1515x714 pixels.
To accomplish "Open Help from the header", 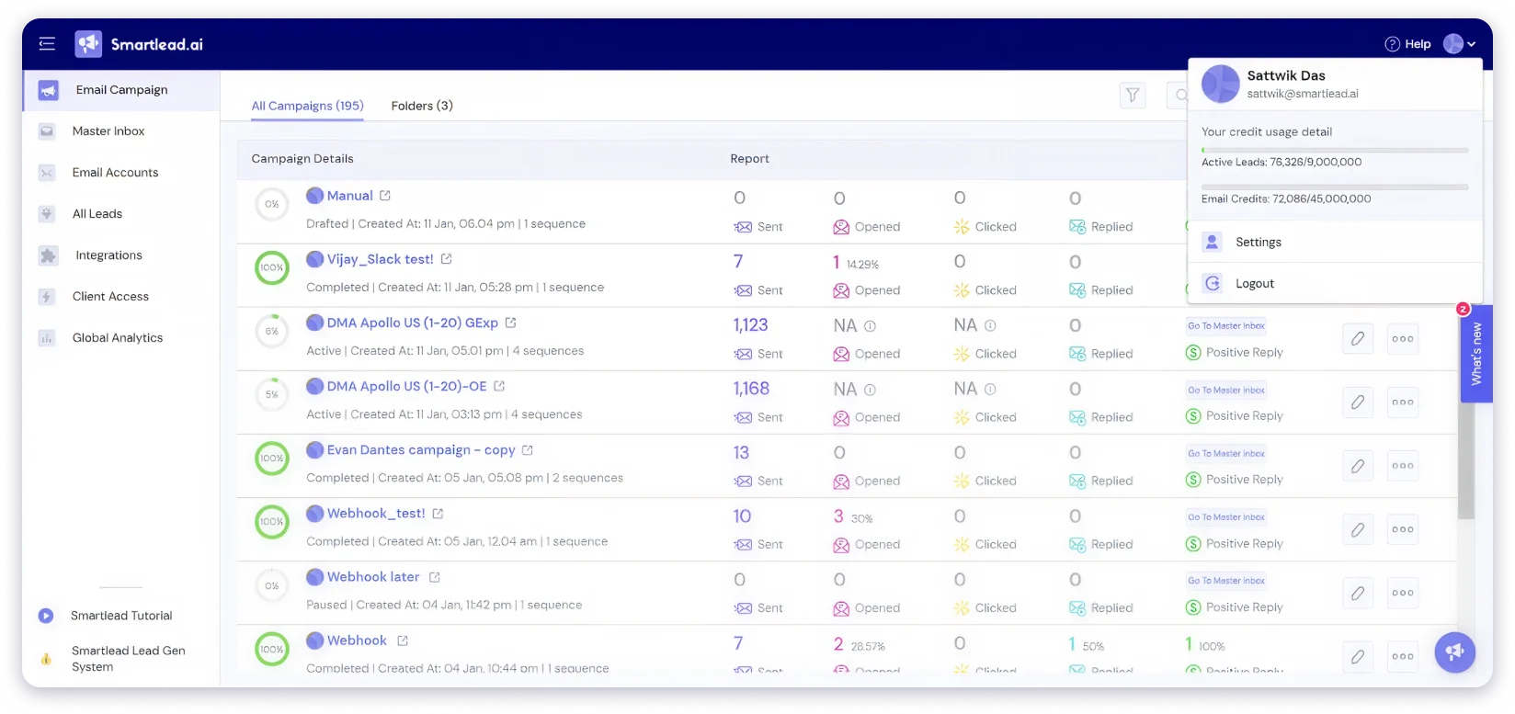I will point(1407,44).
